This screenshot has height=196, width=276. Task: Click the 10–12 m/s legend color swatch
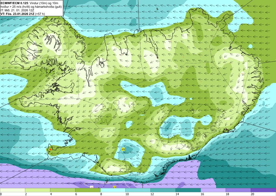coord(138,190)
